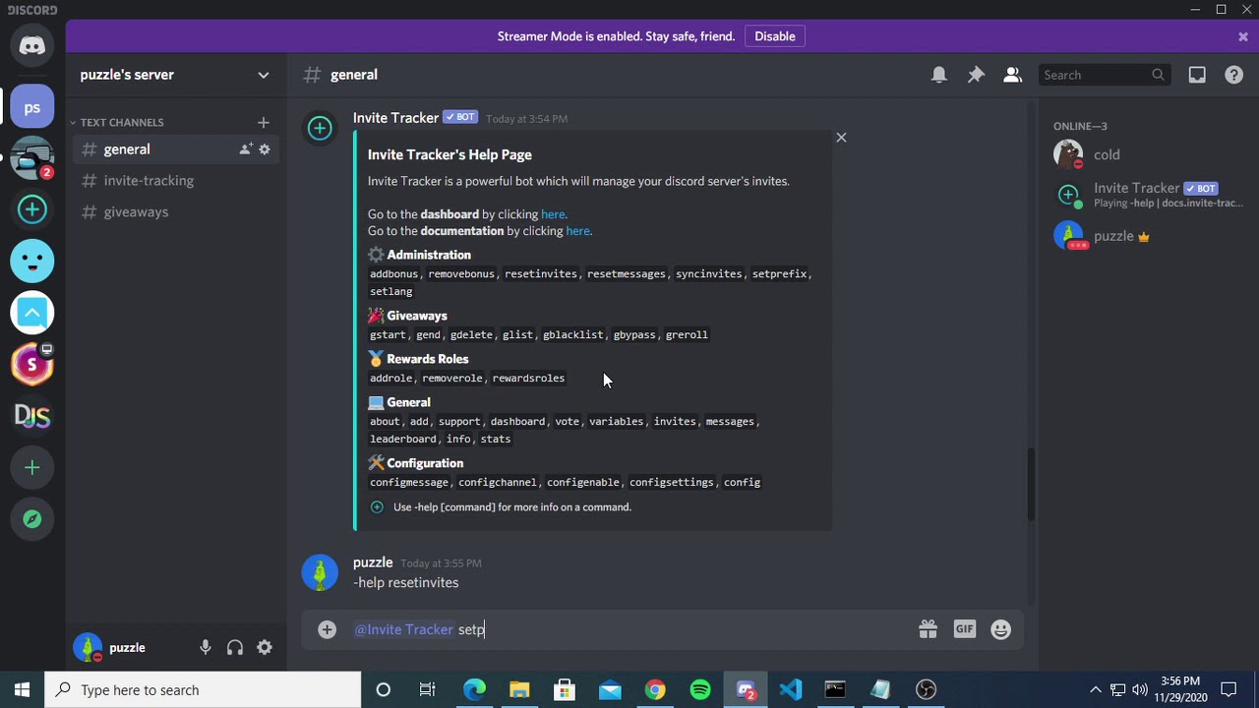This screenshot has width=1259, height=708.
Task: Open GIF picker
Action: [x=964, y=629]
